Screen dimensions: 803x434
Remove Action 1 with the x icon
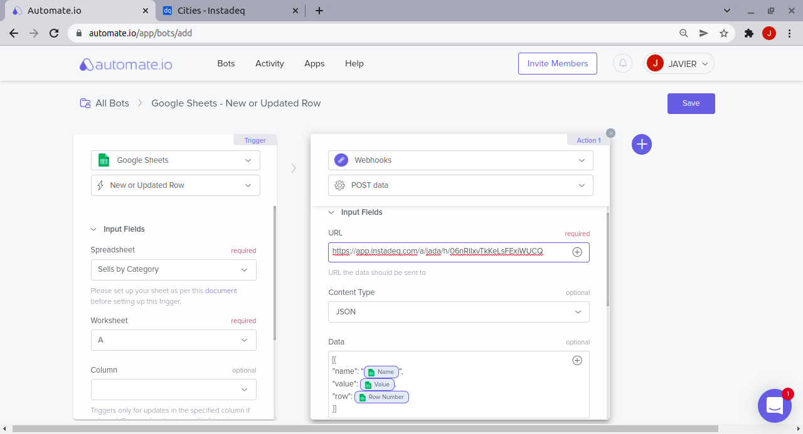611,133
